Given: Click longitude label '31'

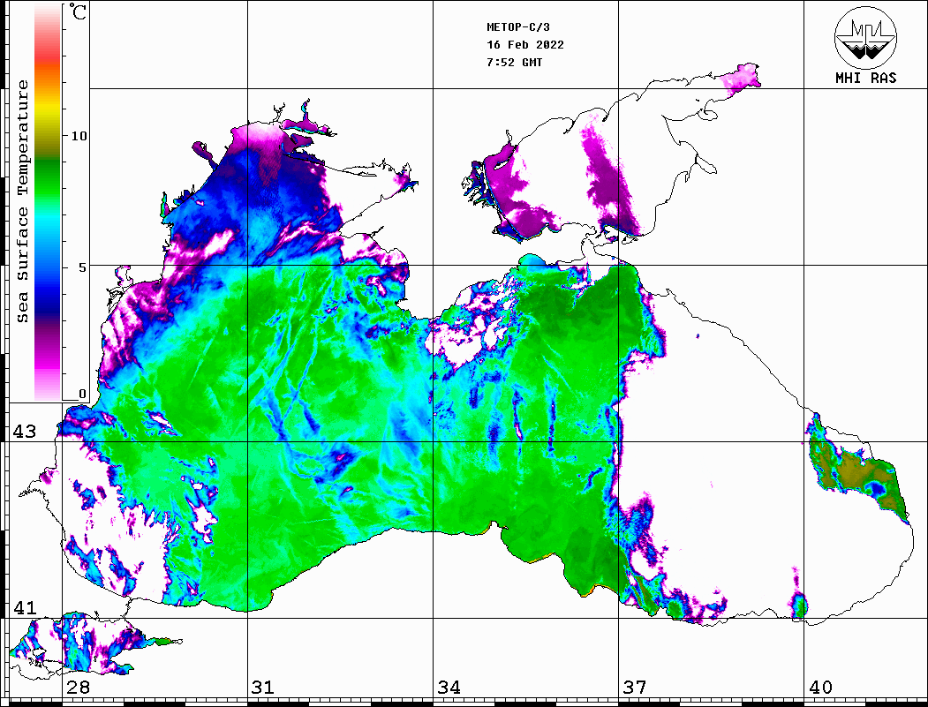Looking at the screenshot, I should pyautogui.click(x=263, y=688).
